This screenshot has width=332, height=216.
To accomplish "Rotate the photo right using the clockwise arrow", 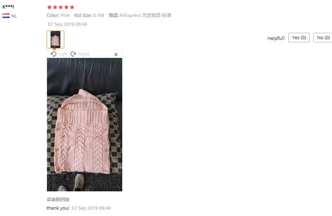I will (73, 54).
